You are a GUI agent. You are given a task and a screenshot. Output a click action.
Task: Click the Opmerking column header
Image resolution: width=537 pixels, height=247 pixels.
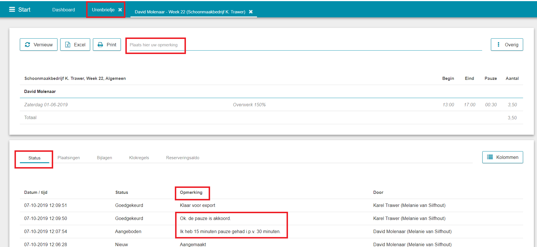coord(191,192)
